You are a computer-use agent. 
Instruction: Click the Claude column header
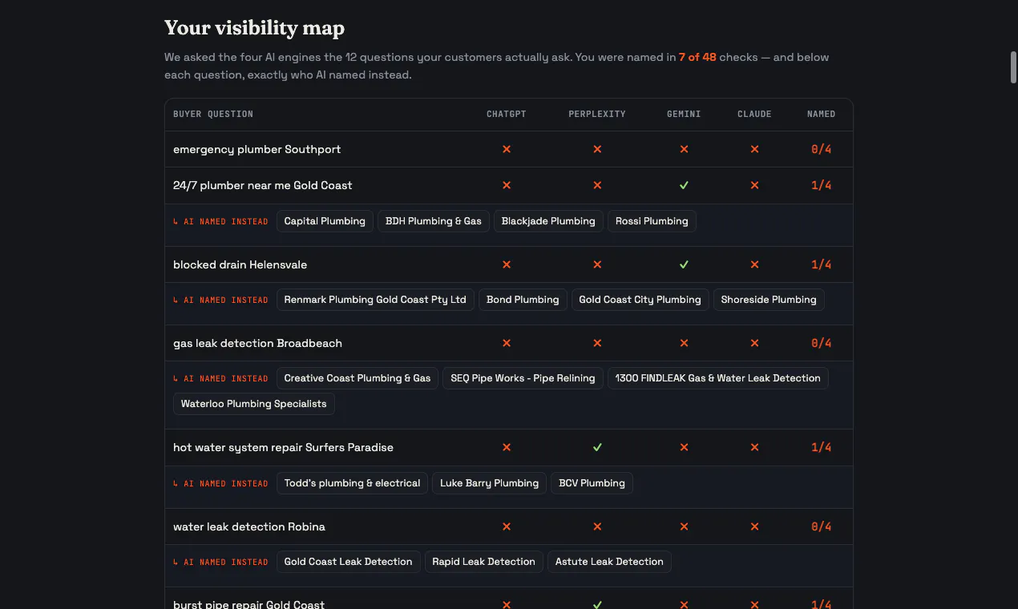(754, 115)
